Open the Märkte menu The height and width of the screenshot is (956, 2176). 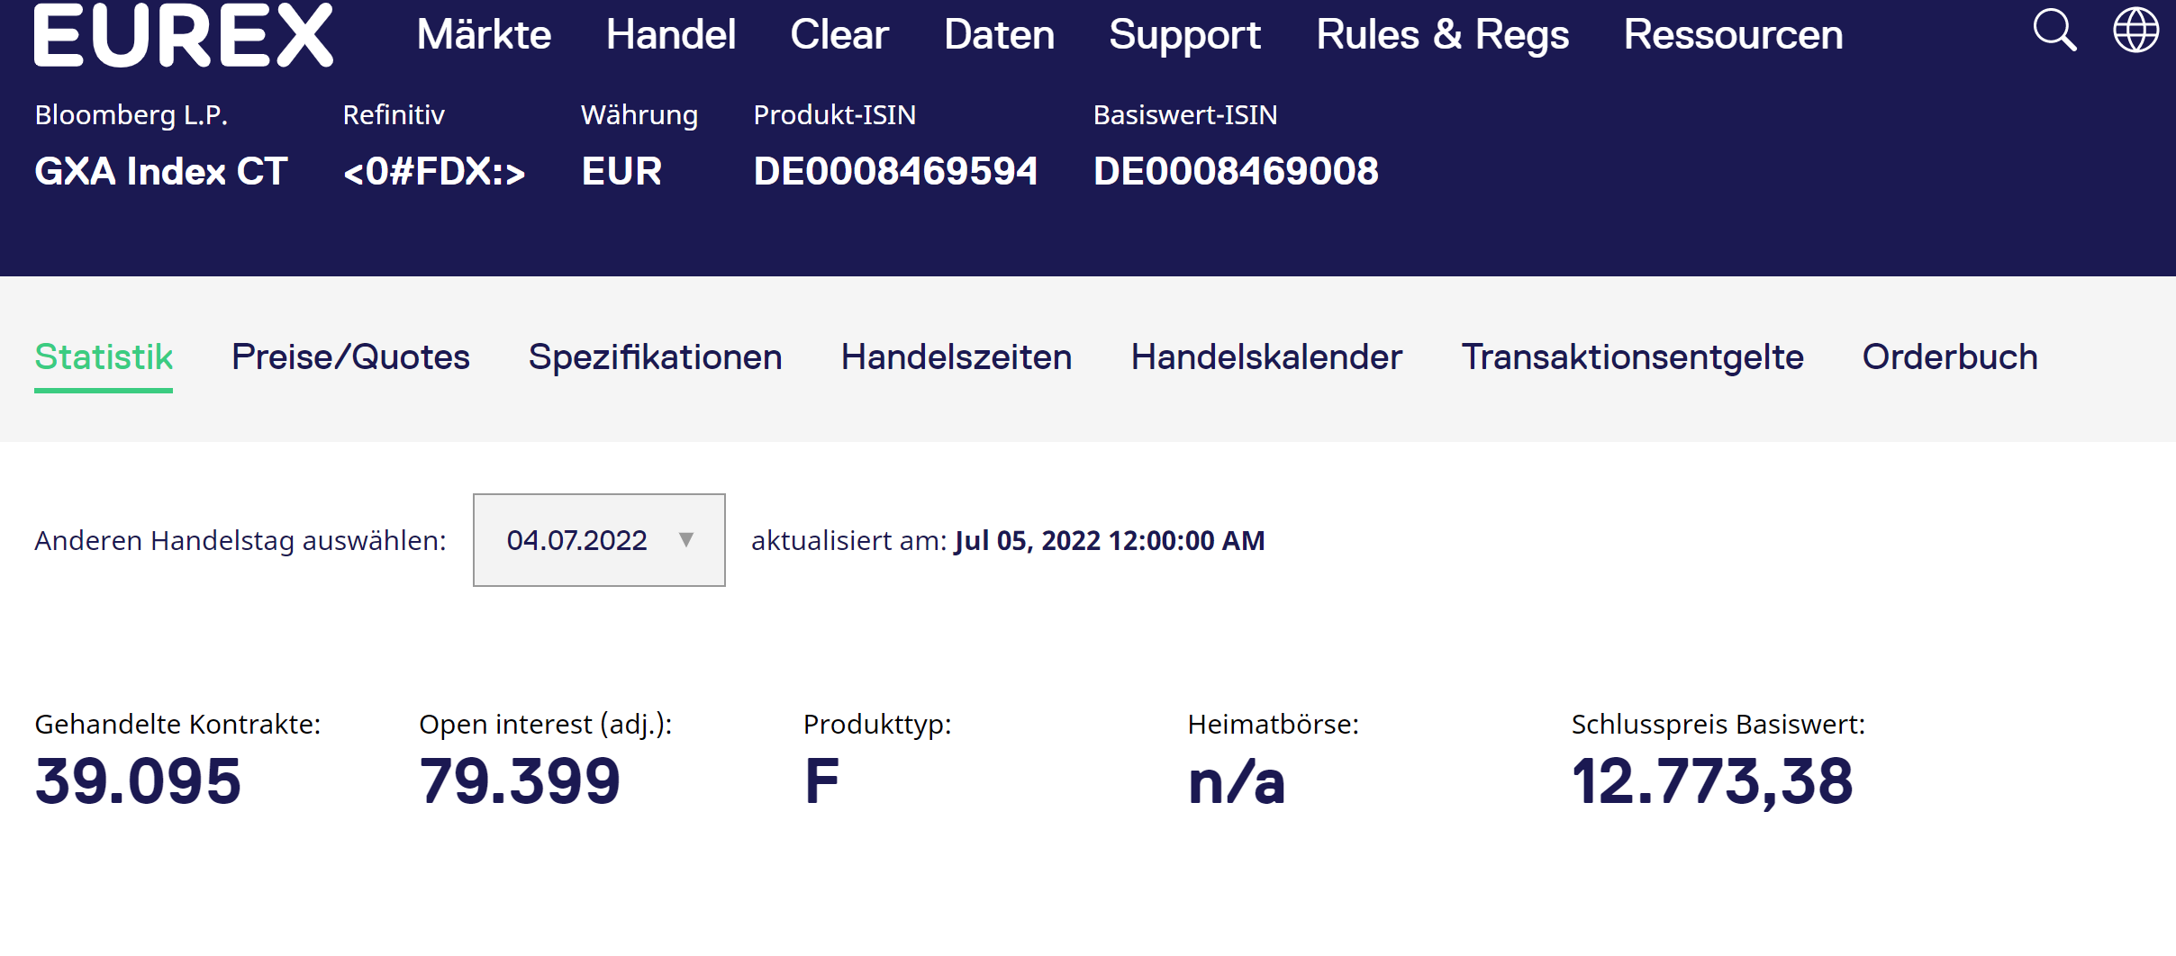pos(484,34)
